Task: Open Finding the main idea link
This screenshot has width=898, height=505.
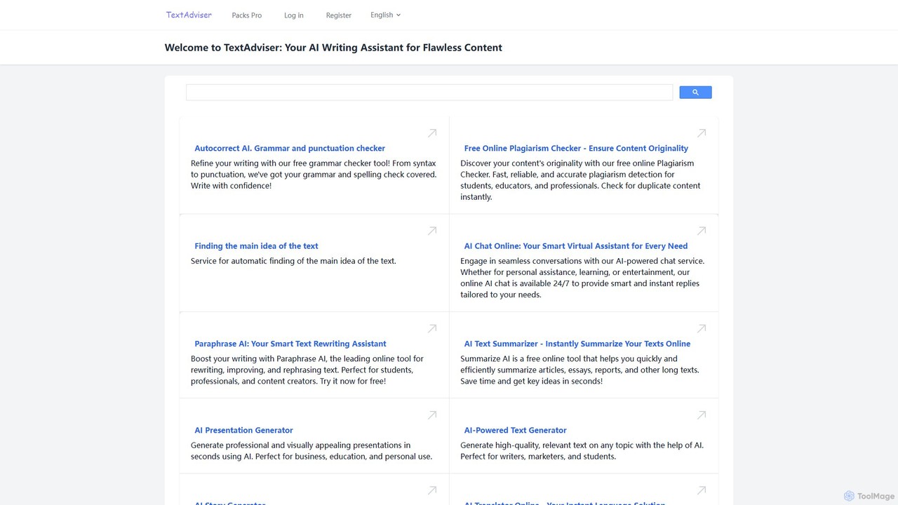Action: 256,246
